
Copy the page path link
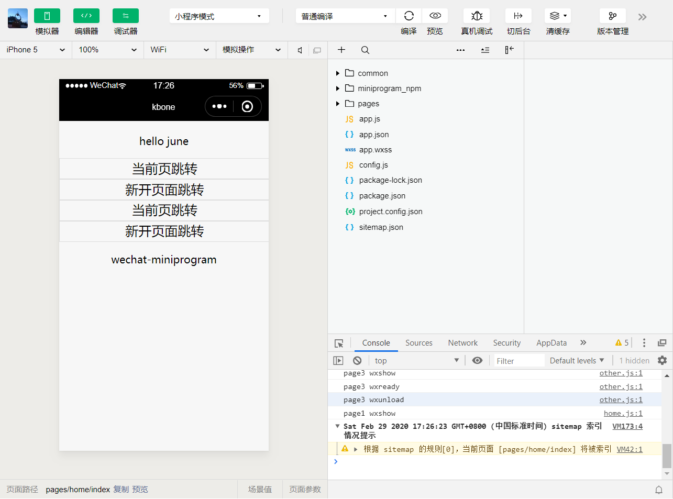(121, 490)
